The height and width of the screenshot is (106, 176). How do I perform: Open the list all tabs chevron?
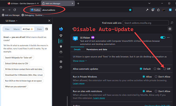pyautogui.click(x=149, y=3)
